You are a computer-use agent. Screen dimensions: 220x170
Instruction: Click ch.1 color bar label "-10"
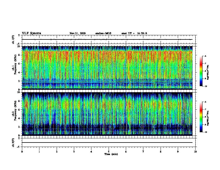205,86
